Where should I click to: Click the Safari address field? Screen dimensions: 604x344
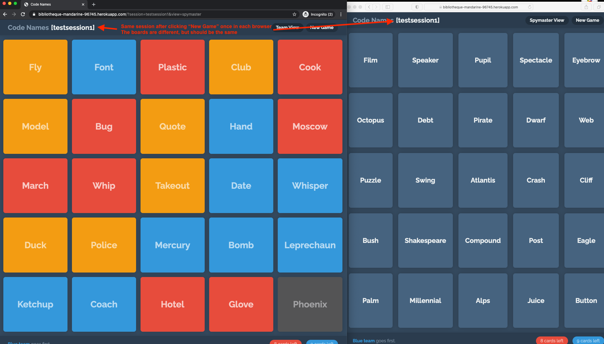[x=479, y=7]
